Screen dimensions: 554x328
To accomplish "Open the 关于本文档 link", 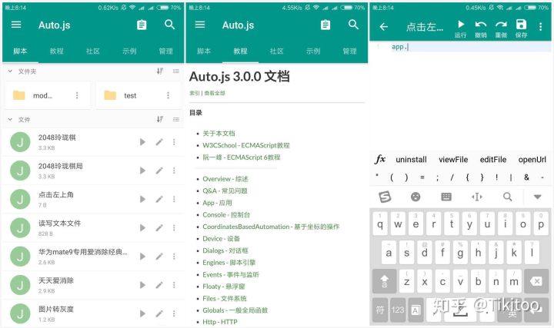I will tap(219, 134).
